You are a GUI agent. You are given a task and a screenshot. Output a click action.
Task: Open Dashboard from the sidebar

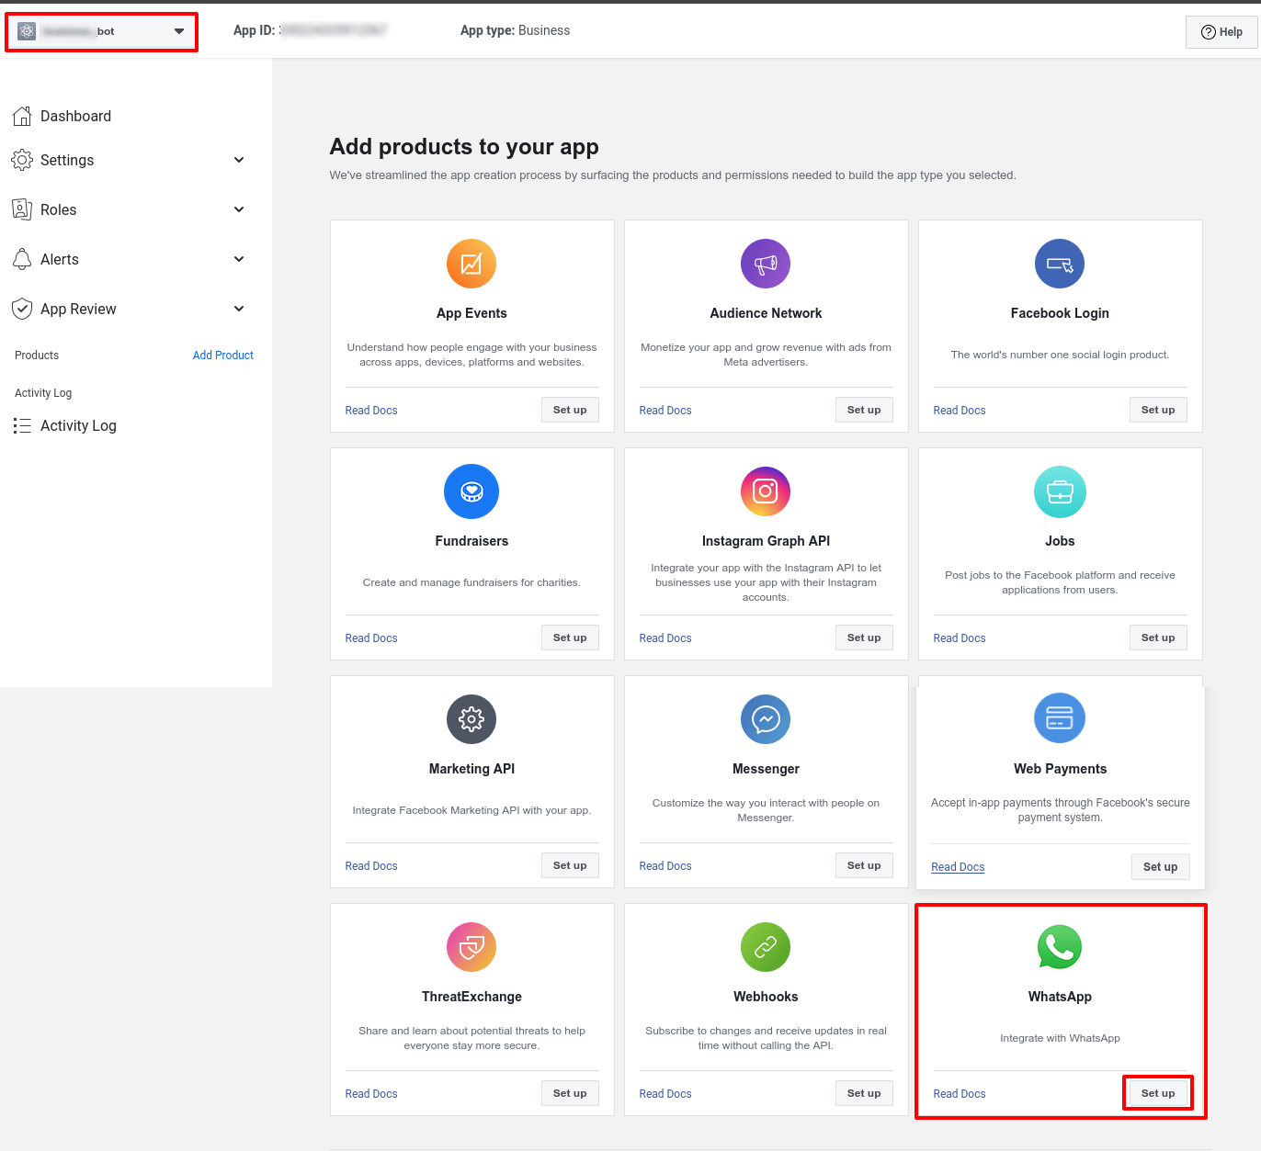click(x=75, y=116)
